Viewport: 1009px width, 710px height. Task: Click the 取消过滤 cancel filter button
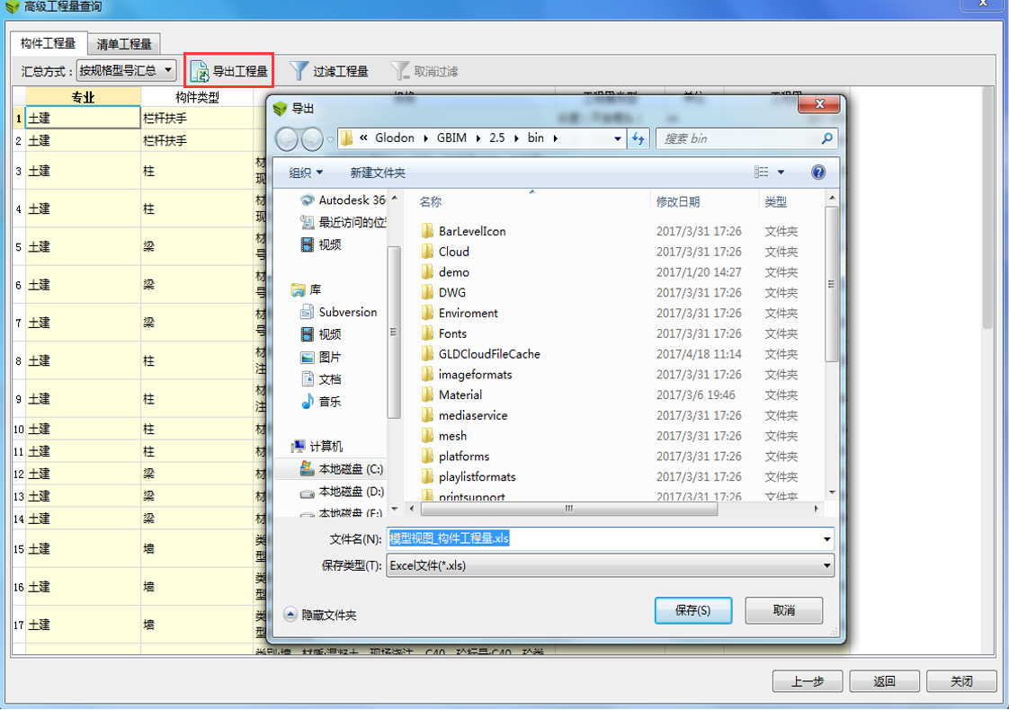pyautogui.click(x=424, y=71)
